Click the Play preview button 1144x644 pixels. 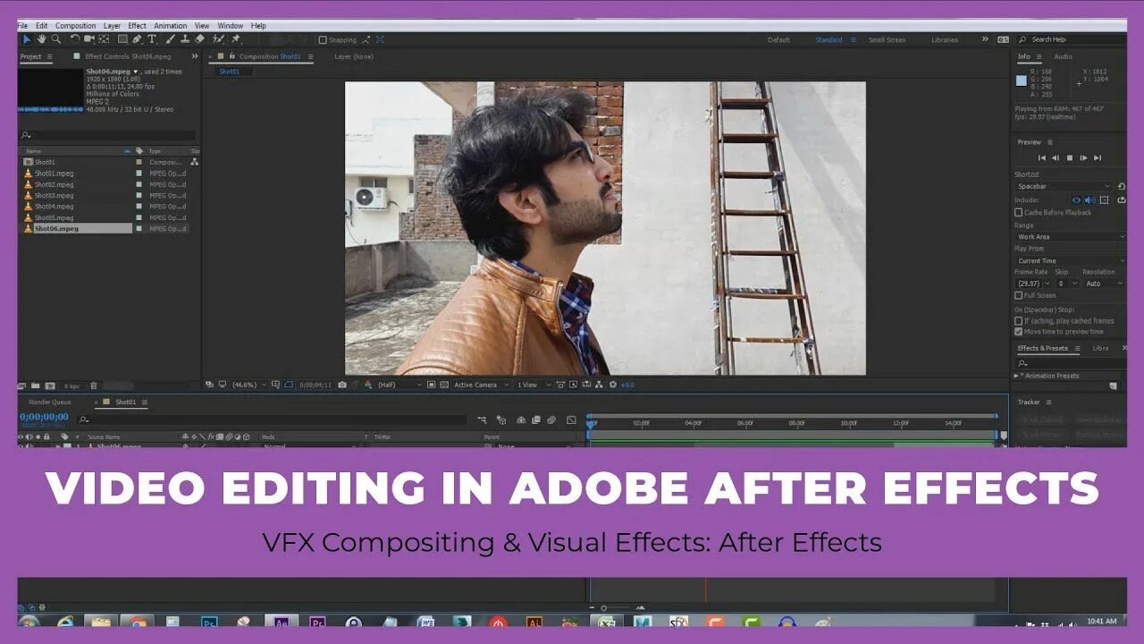(x=1083, y=157)
